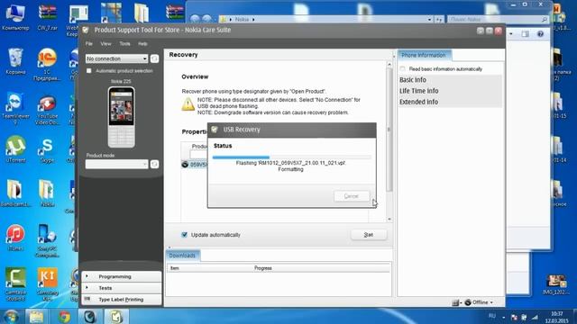Click the preview pane icon in Explorer window
Screen dimensions: 577x324
click(x=525, y=34)
